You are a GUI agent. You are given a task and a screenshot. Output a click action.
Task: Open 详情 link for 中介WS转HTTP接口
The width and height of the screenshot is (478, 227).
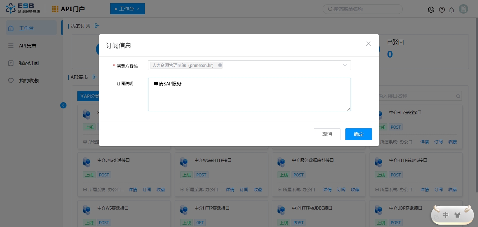[230, 190]
